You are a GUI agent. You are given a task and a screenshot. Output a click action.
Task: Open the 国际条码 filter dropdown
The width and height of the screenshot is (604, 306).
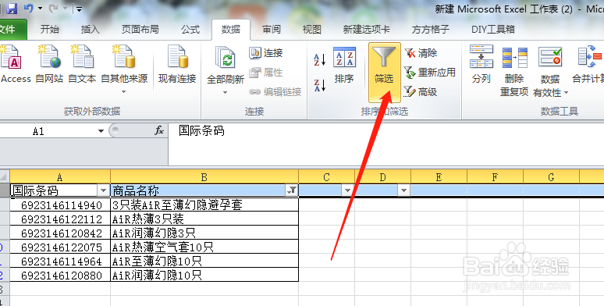pyautogui.click(x=103, y=190)
